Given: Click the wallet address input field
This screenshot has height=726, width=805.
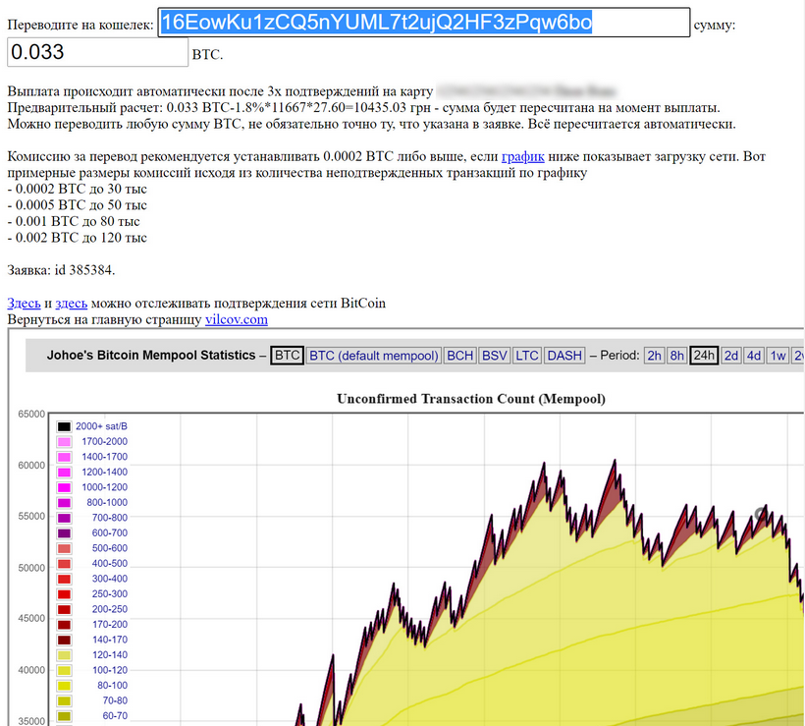Looking at the screenshot, I should pyautogui.click(x=423, y=23).
